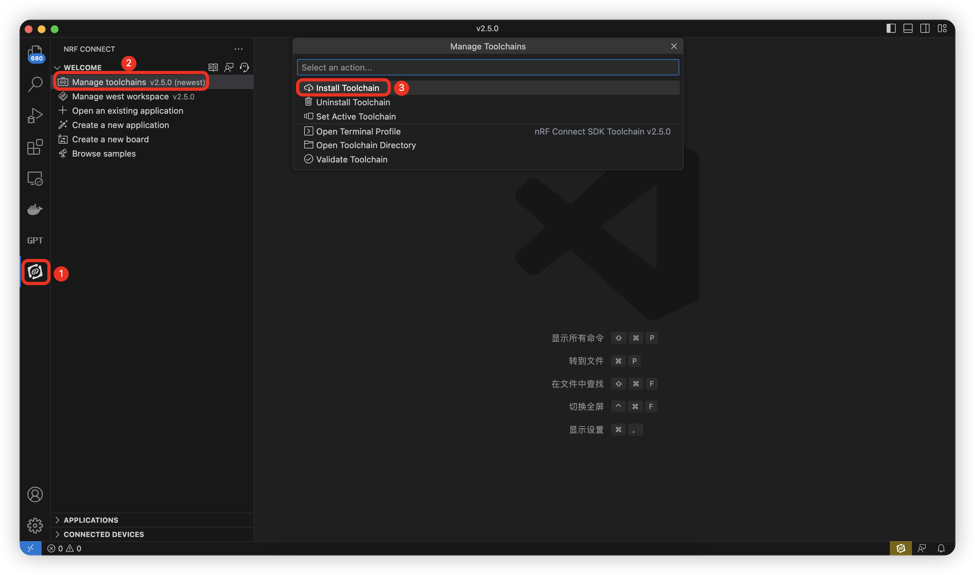
Task: Close the Manage Toolchains dialog
Action: pos(674,46)
